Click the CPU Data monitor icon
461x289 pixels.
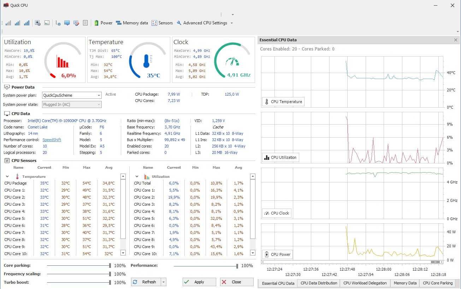[7, 114]
